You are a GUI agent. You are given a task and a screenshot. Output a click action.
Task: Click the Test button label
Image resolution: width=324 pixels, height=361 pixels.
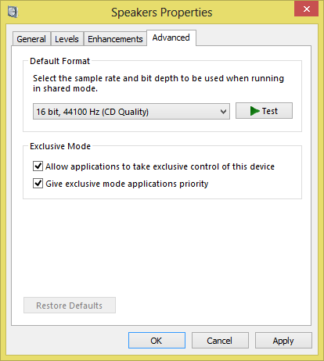click(x=270, y=111)
